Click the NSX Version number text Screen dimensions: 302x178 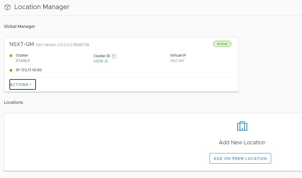point(62,45)
